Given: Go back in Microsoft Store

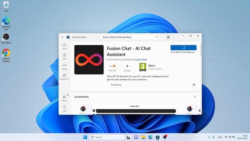Looking at the screenshot, I should coord(62,37).
